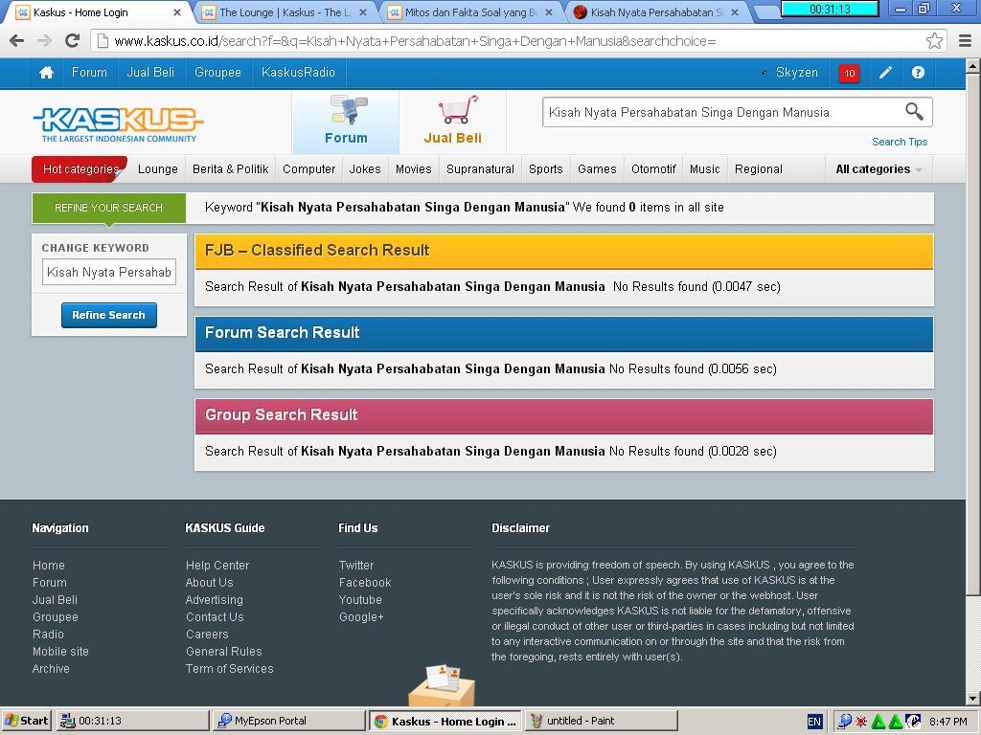Click the page scrollbar up arrow
Screen dimensions: 981x735
click(x=973, y=65)
